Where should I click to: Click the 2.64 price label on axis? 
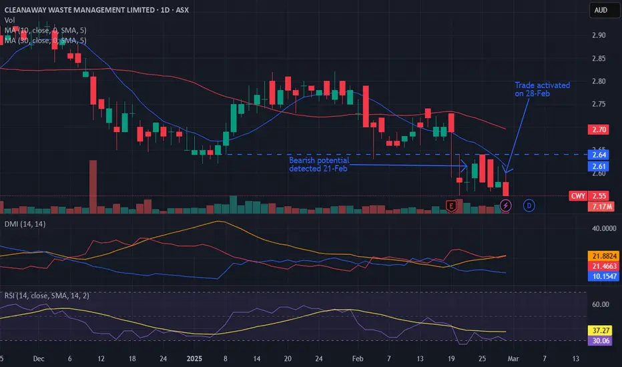(599, 155)
